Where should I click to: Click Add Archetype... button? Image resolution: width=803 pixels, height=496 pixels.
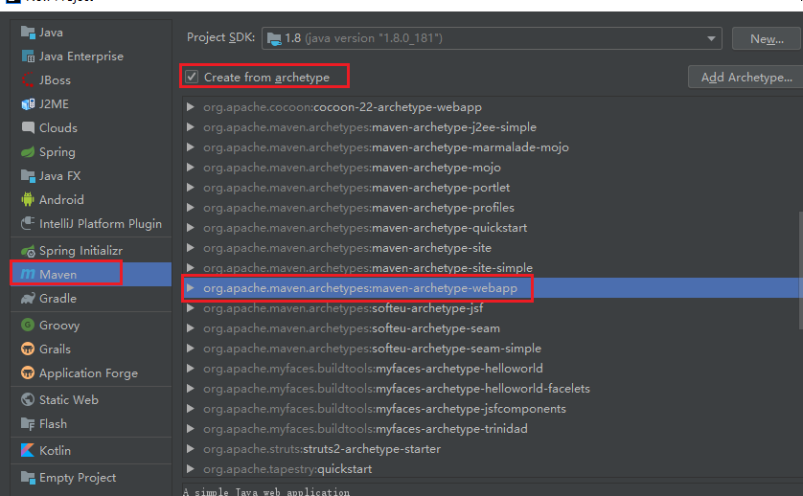click(x=746, y=77)
